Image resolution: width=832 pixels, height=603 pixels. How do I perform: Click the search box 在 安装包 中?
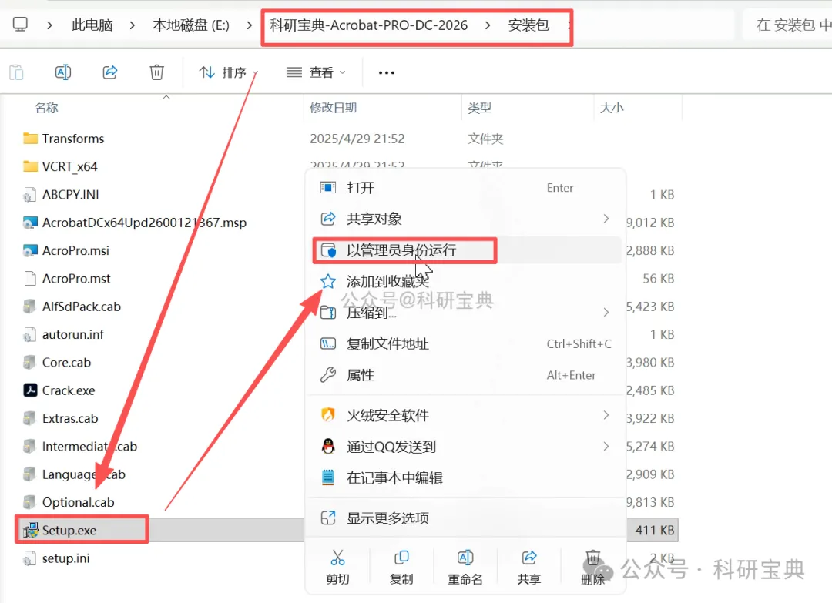pyautogui.click(x=787, y=25)
